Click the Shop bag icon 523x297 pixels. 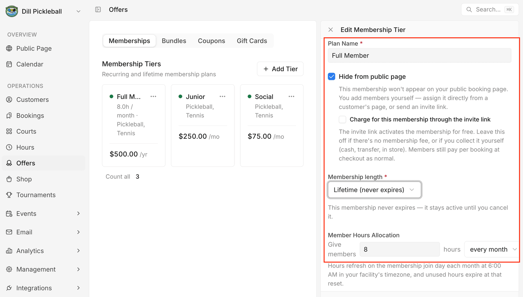[x=9, y=179]
